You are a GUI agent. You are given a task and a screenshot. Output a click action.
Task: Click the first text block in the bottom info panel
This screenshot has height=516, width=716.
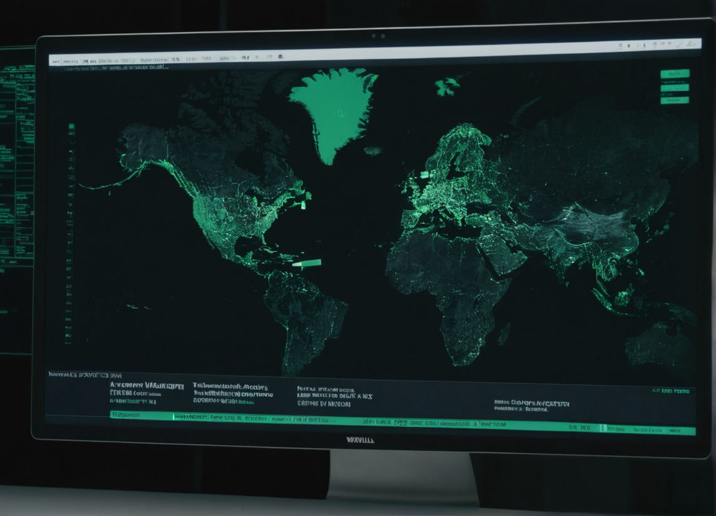(146, 389)
